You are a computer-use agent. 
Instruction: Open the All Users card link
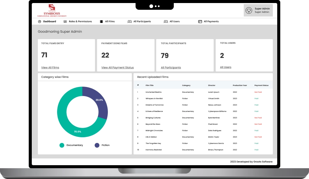click(x=225, y=67)
